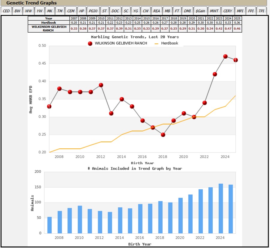This screenshot has height=248, width=270.
Task: Click the 2025 animal count bar
Action: 231,209
